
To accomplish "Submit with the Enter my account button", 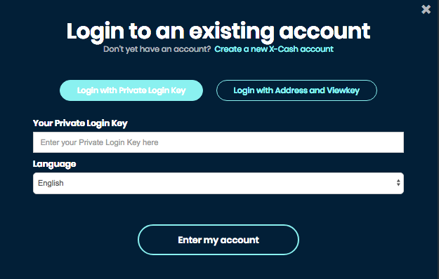I will [x=218, y=240].
